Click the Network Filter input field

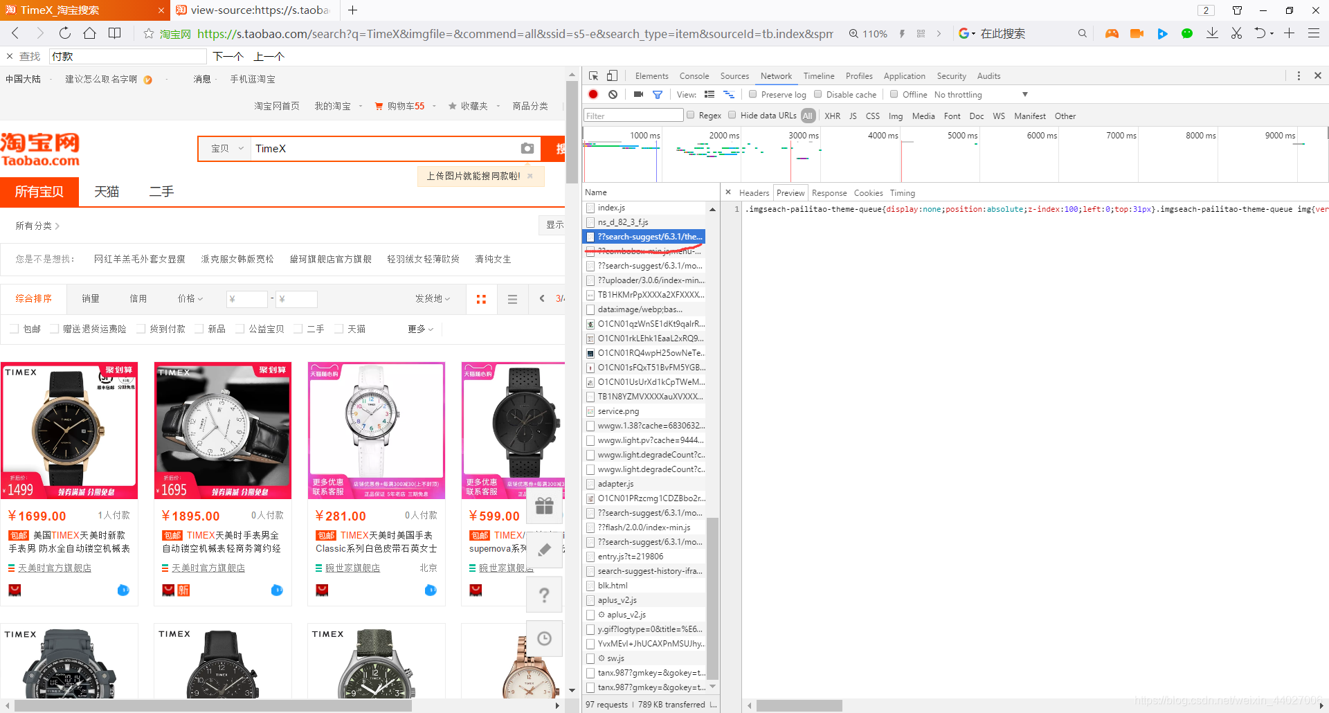coord(633,116)
